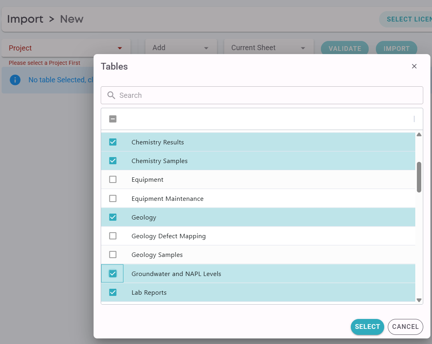Uncheck Chemistry Results checkbox

(x=113, y=142)
